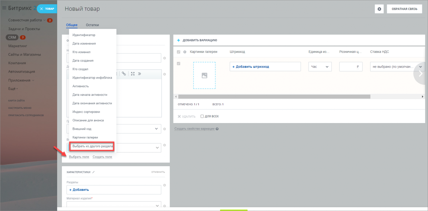Screen dimensions: 428x211
Task: Open the Час unit of measure dropdown
Action: [320, 67]
